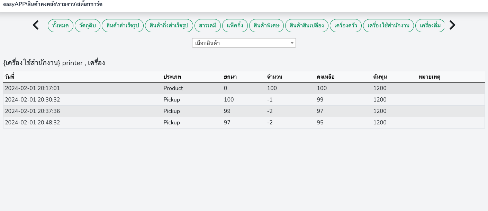488x211 pixels.
Task: Switch to สินค้าพิเศษ category
Action: [x=266, y=26]
